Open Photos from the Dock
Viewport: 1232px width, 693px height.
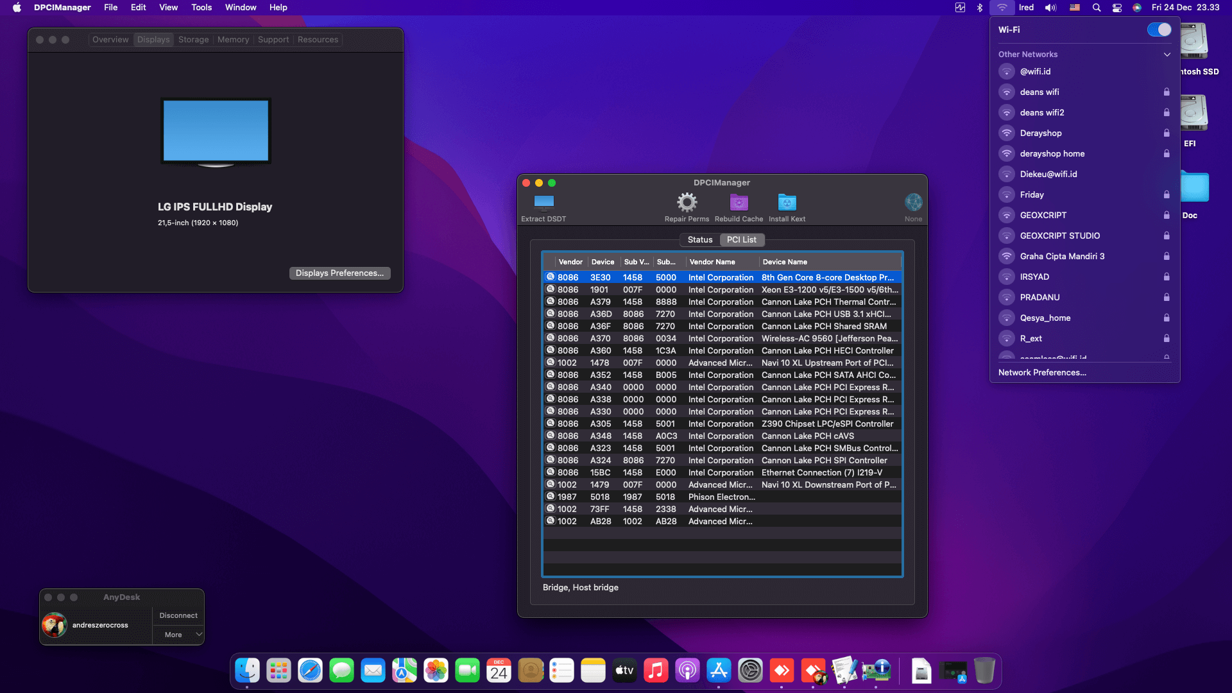[x=436, y=671]
